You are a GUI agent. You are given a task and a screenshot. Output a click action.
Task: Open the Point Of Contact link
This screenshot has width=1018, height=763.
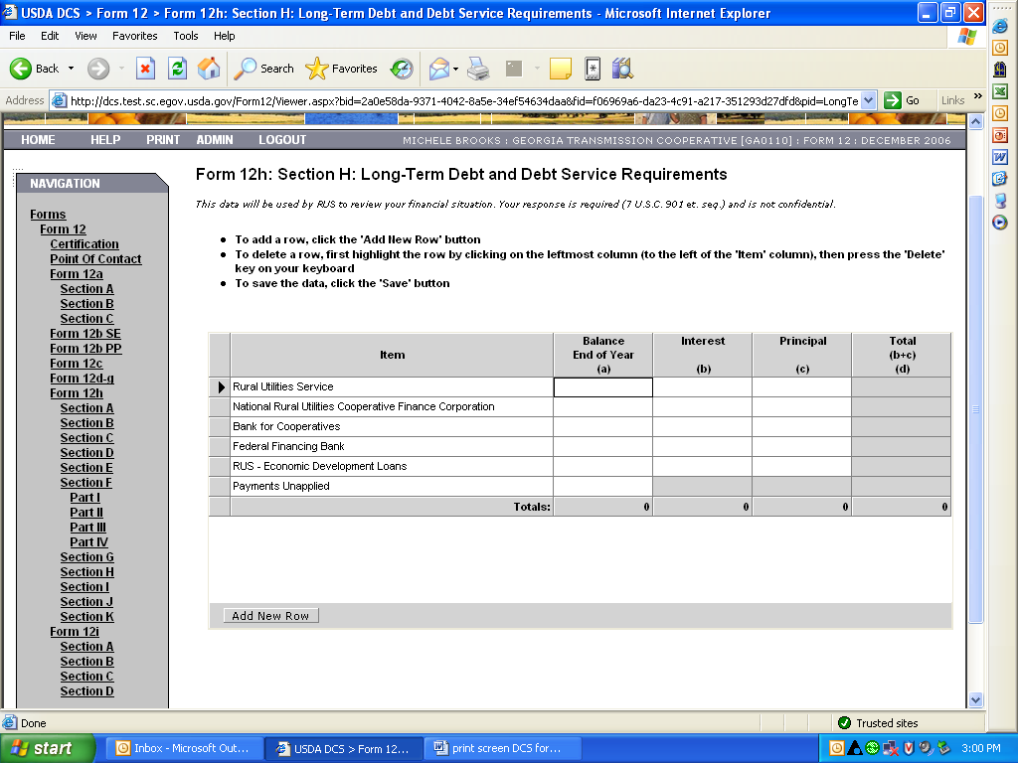coord(95,259)
